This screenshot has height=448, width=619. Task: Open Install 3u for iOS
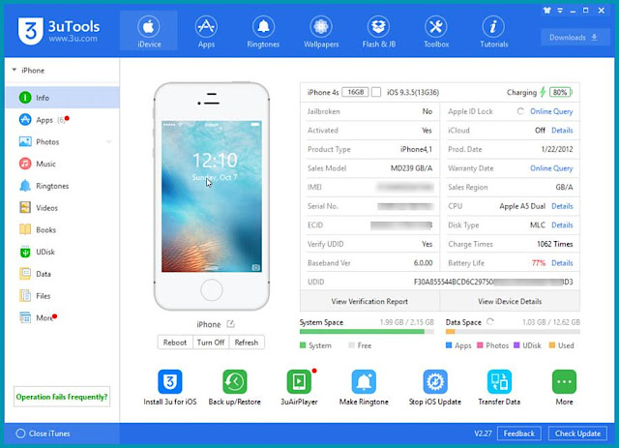(x=170, y=388)
